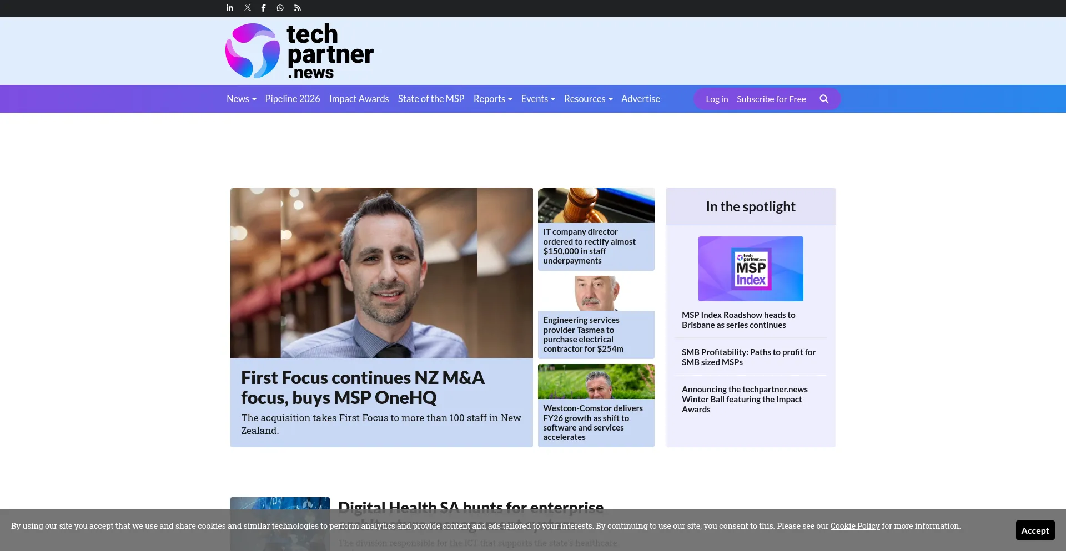1066x551 pixels.
Task: Click Subscribe for Free
Action: [x=771, y=99]
